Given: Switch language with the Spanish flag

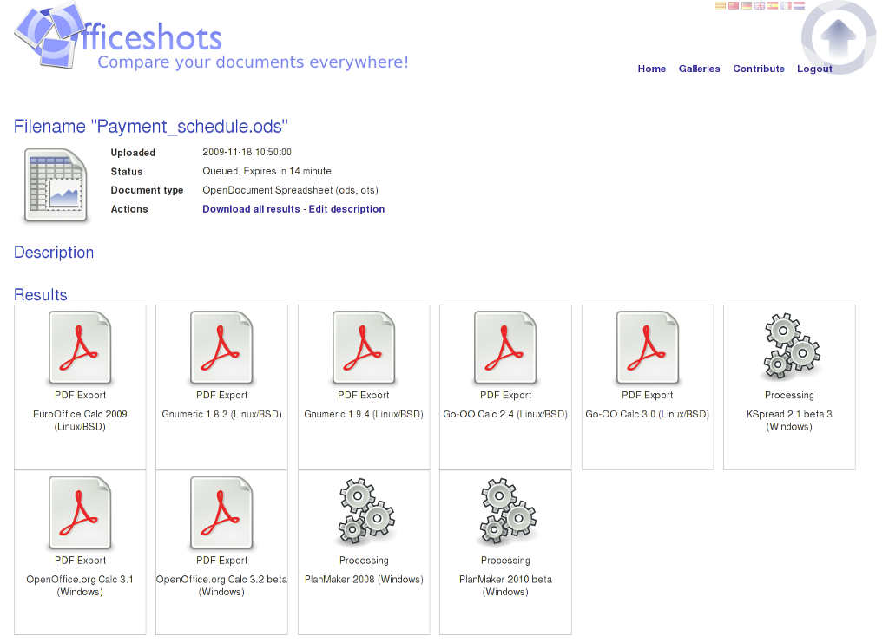Looking at the screenshot, I should point(772,6).
